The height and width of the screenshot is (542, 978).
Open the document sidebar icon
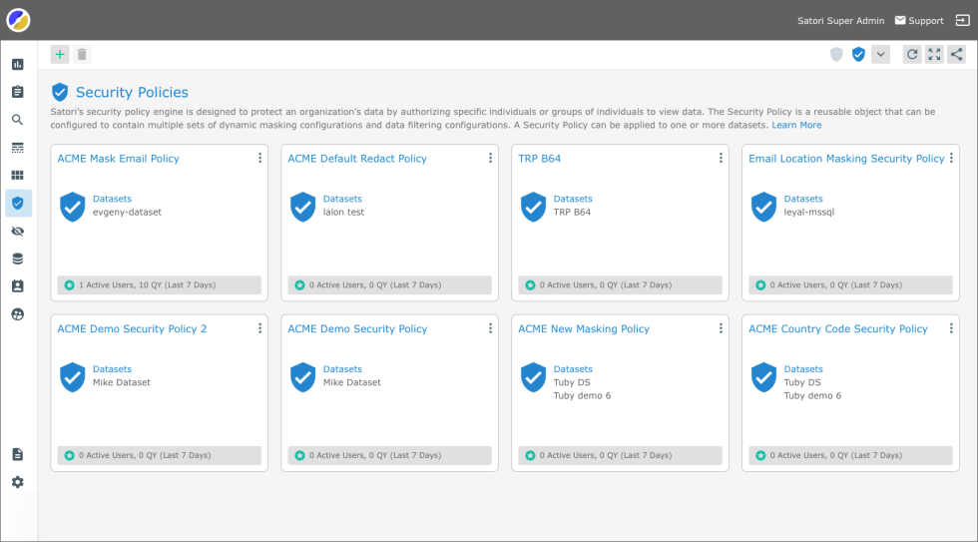click(18, 454)
